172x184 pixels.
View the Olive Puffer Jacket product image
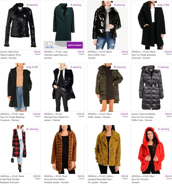pos(107,87)
